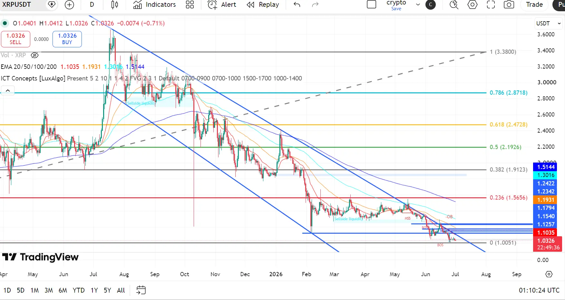The height and width of the screenshot is (300, 565).
Task: Start bar Replay mode
Action: pos(263,5)
